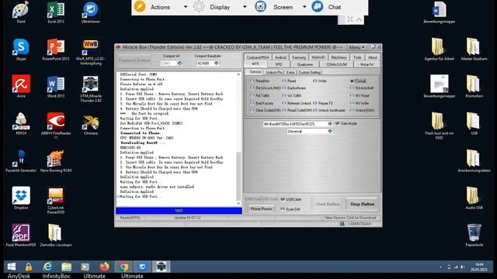Click the Stop Button
The image size is (497, 279).
[362, 205]
